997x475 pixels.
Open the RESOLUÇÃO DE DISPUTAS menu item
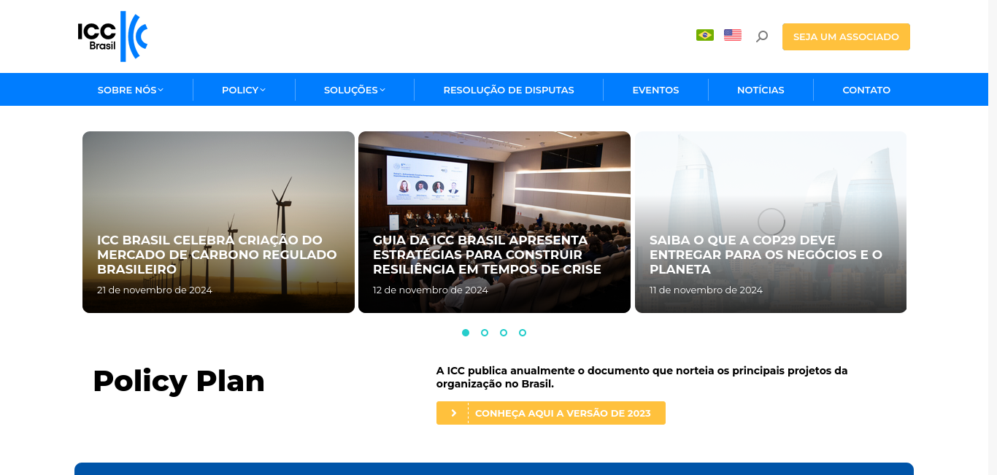point(509,90)
